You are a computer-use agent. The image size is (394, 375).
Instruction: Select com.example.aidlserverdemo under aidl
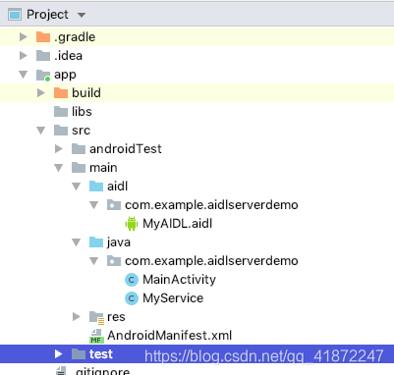pos(211,205)
